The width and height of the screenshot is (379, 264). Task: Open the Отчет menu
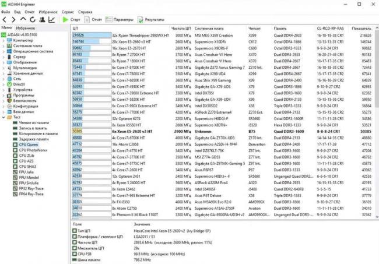(30, 12)
